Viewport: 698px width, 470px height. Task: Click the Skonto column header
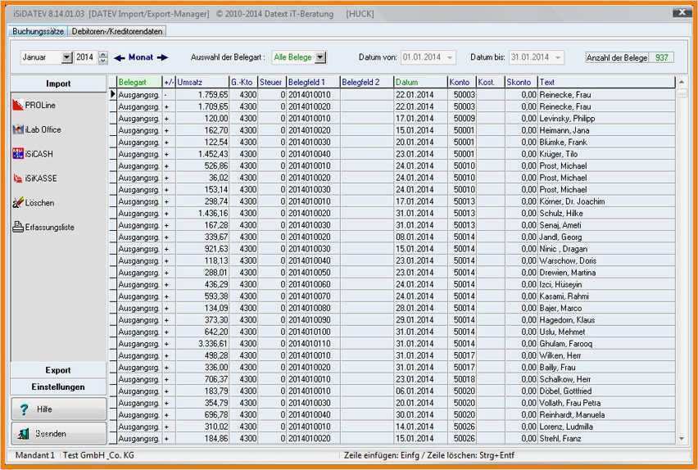point(521,82)
